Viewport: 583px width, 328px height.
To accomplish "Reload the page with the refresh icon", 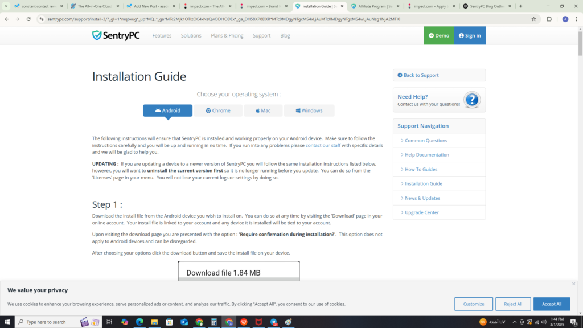I will (28, 19).
